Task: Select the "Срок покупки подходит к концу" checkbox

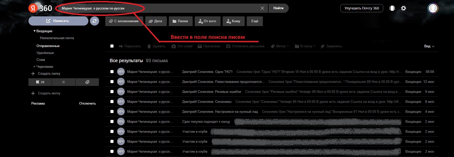Action: point(112,121)
